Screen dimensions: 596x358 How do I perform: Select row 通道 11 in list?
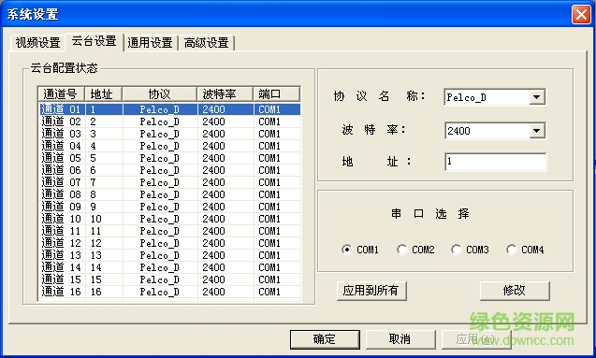point(170,231)
